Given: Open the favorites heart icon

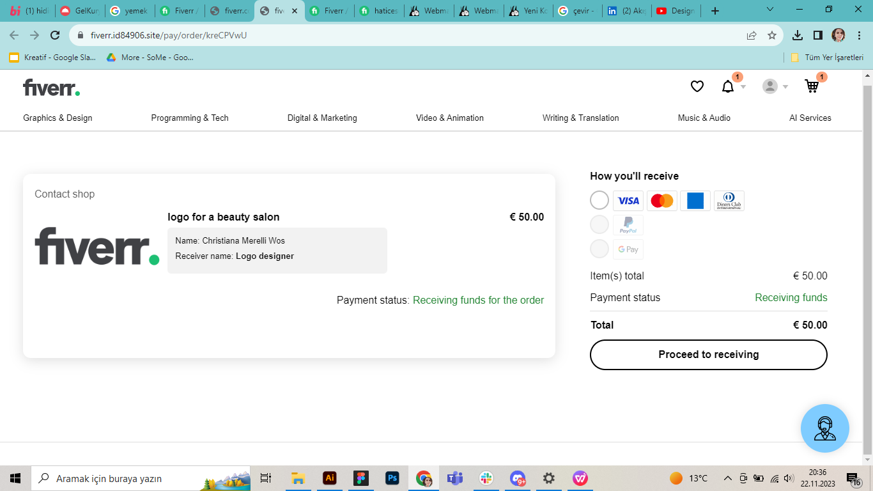Looking at the screenshot, I should click(x=697, y=86).
